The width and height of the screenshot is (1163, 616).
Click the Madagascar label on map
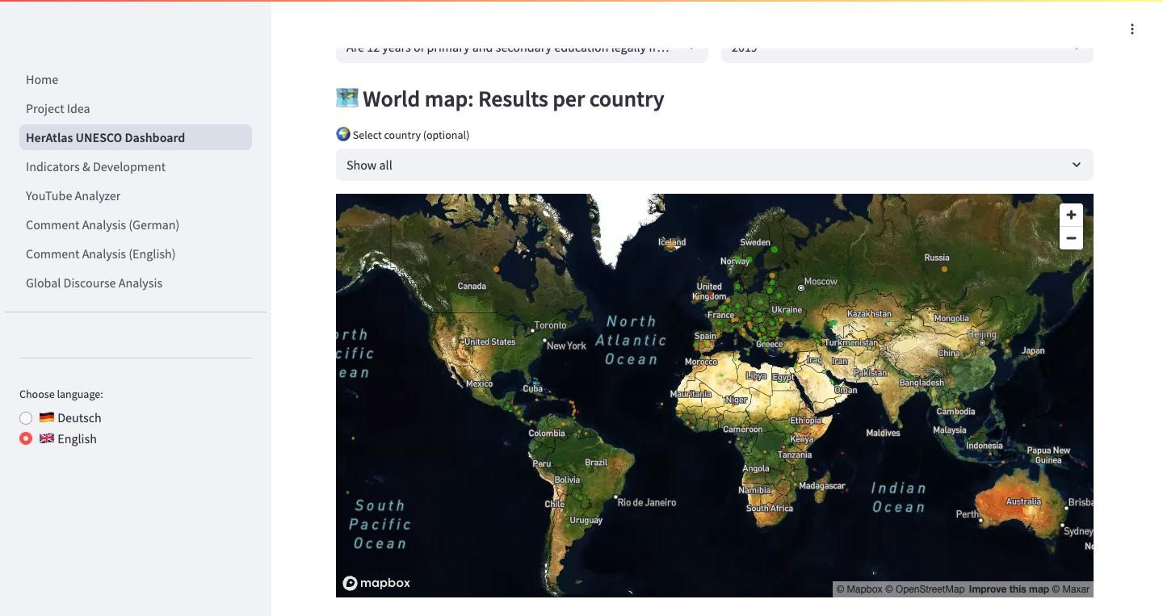(821, 486)
